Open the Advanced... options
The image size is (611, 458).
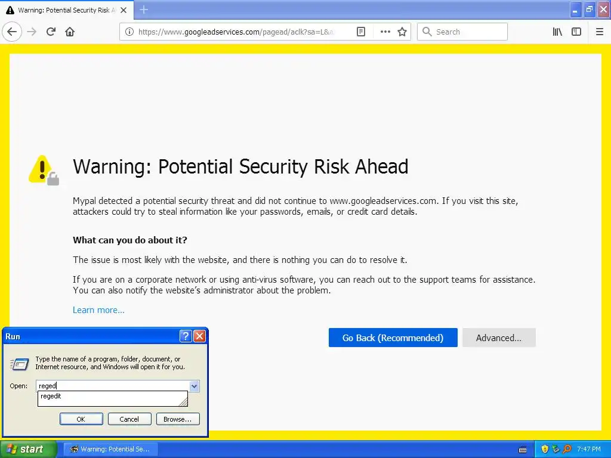(499, 338)
